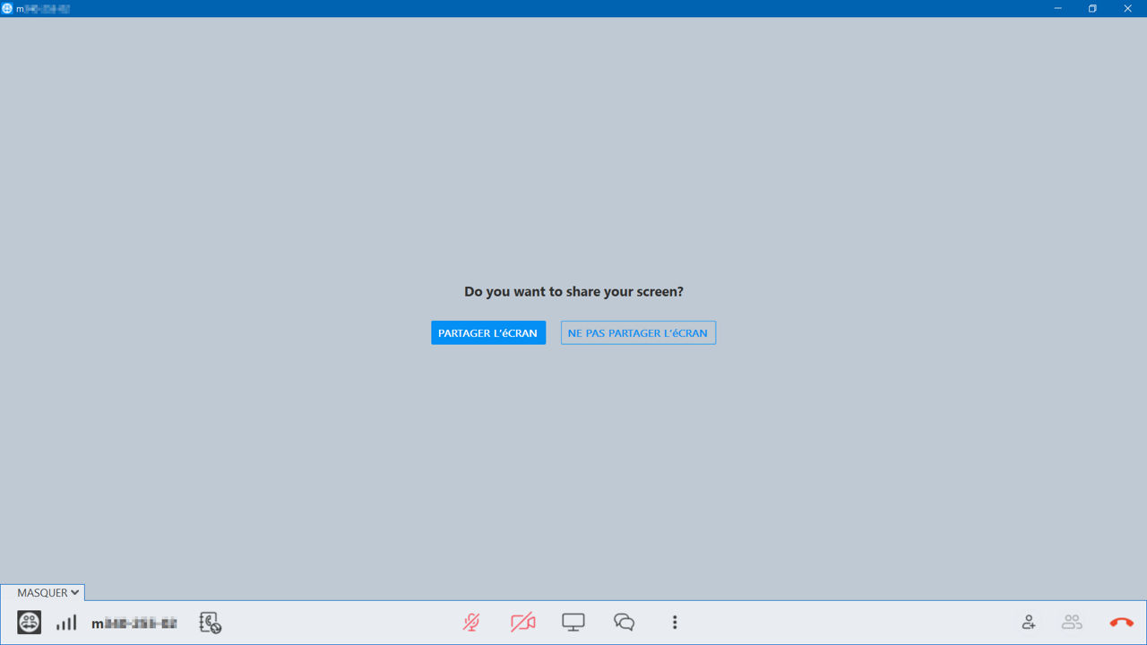Screen dimensions: 1147x645
Task: Click the dial-in phone book icon
Action: click(x=211, y=623)
